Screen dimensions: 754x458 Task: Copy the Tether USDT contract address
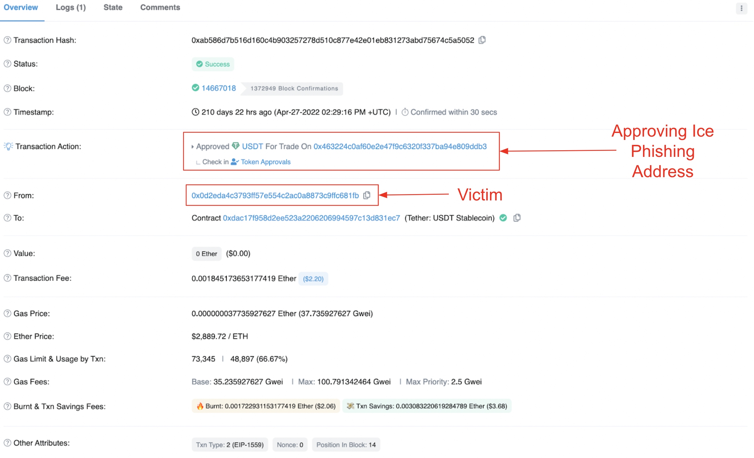(517, 218)
